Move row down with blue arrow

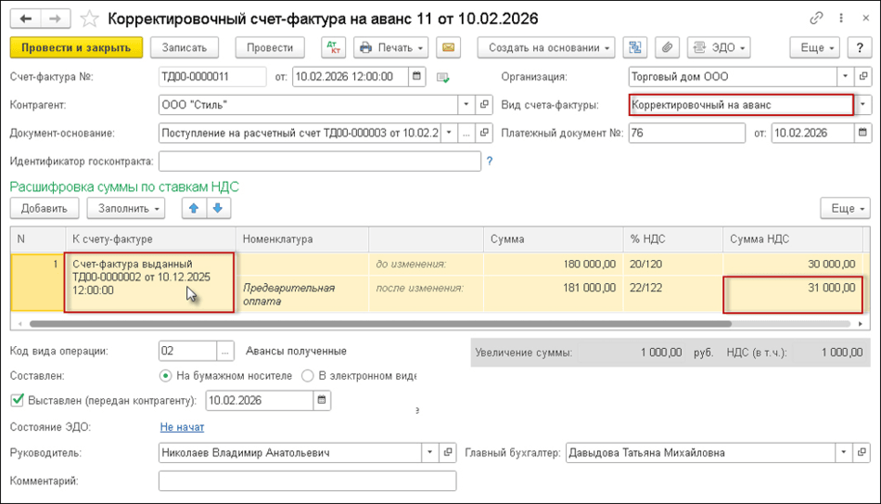pos(217,208)
